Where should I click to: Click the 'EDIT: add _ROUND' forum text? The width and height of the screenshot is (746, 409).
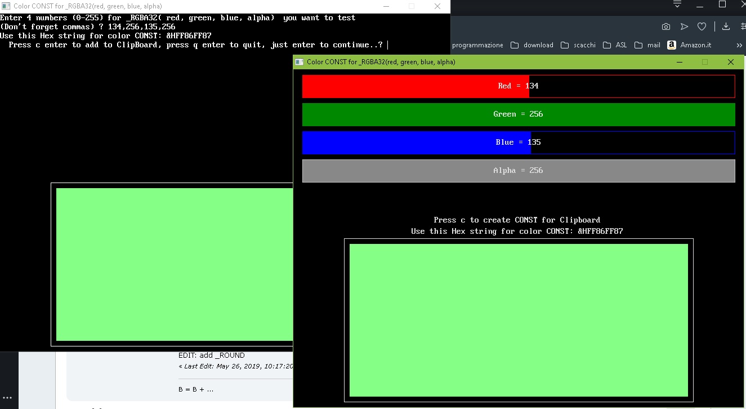212,355
